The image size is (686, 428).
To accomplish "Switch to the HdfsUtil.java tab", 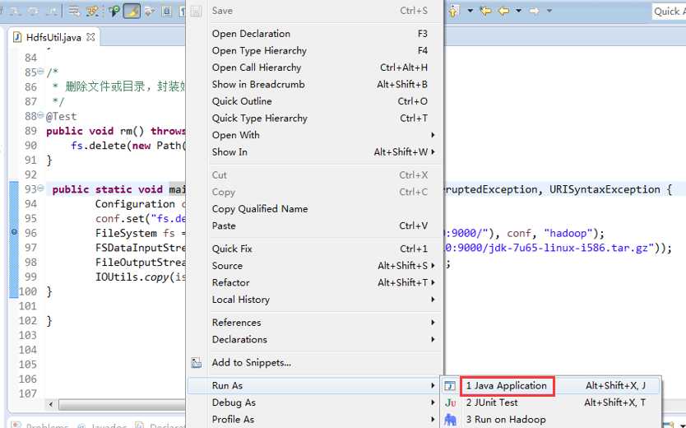I will (x=53, y=38).
